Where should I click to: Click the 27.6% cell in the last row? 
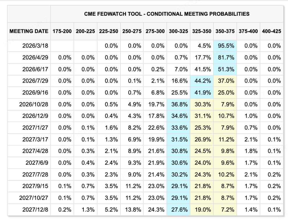(x=178, y=209)
